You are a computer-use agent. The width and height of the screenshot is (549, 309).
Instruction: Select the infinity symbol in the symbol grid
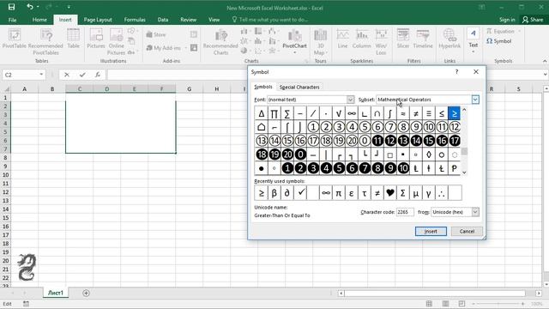pos(352,113)
